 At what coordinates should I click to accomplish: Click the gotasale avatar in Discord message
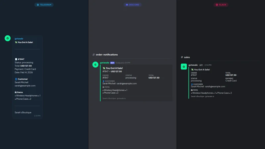[95, 65]
